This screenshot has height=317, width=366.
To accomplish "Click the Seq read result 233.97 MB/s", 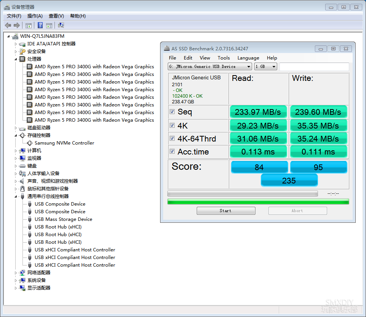I will [x=258, y=112].
